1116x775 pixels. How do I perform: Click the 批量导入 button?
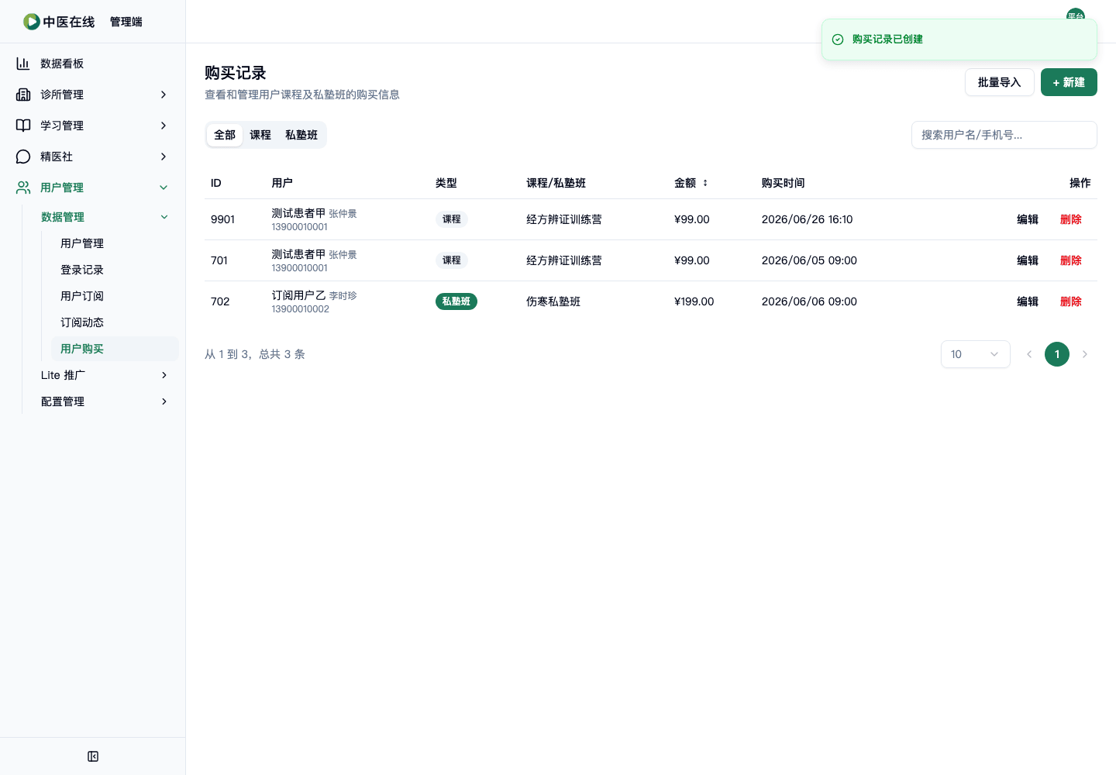click(x=999, y=82)
